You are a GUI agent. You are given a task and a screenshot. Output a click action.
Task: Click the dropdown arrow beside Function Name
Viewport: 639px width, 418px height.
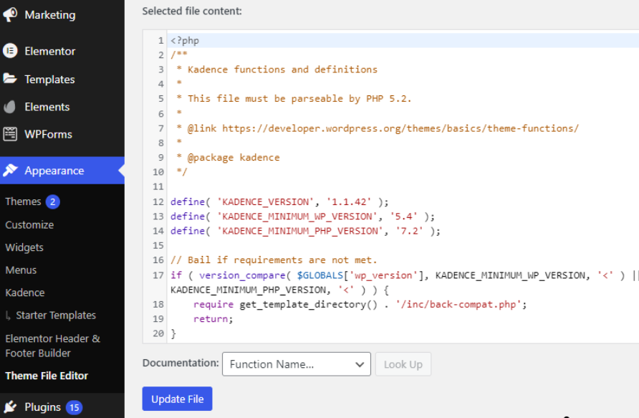coord(360,364)
